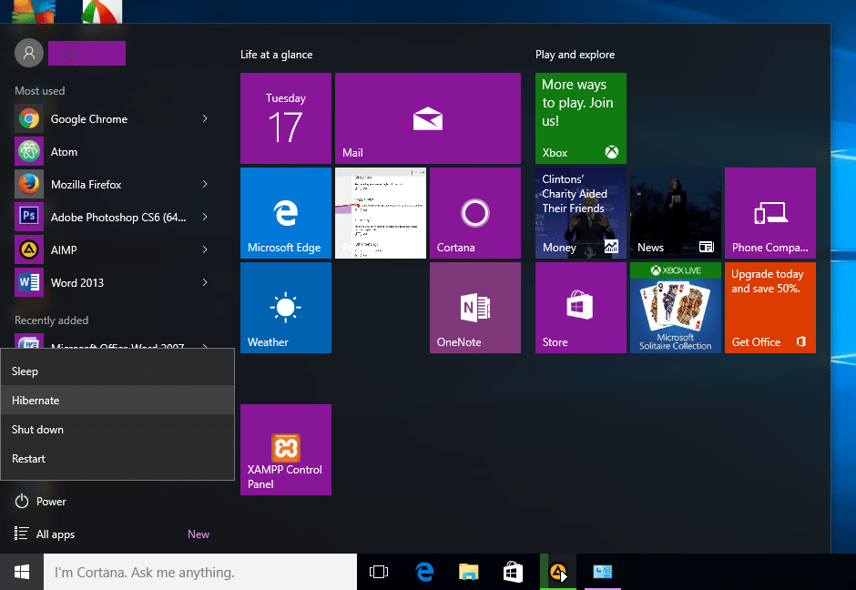Open the Phone Companion tile
Image resolution: width=856 pixels, height=590 pixels.
coord(770,213)
